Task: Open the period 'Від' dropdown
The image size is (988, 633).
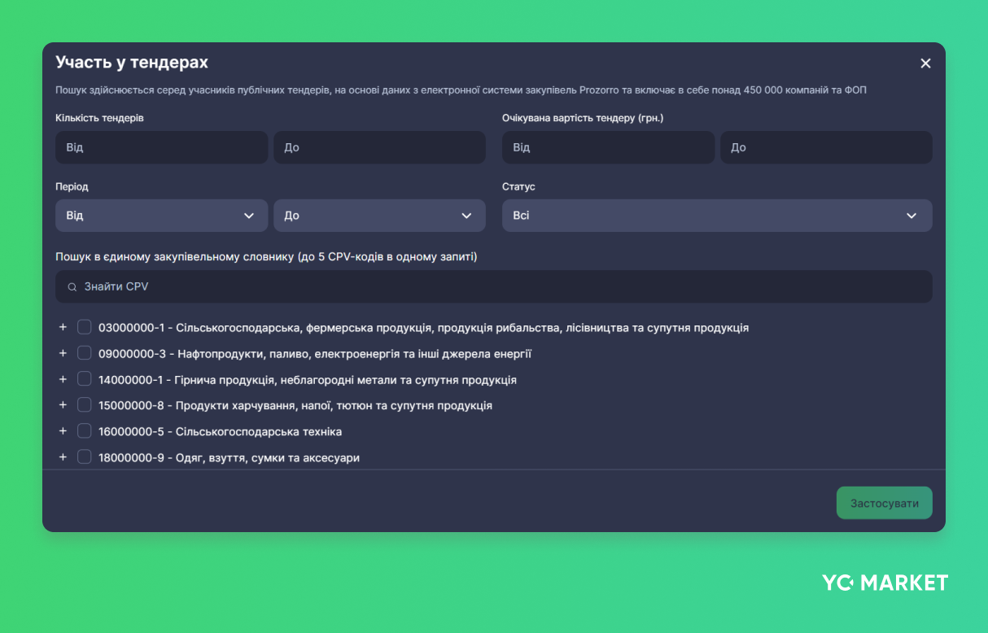Action: [161, 216]
